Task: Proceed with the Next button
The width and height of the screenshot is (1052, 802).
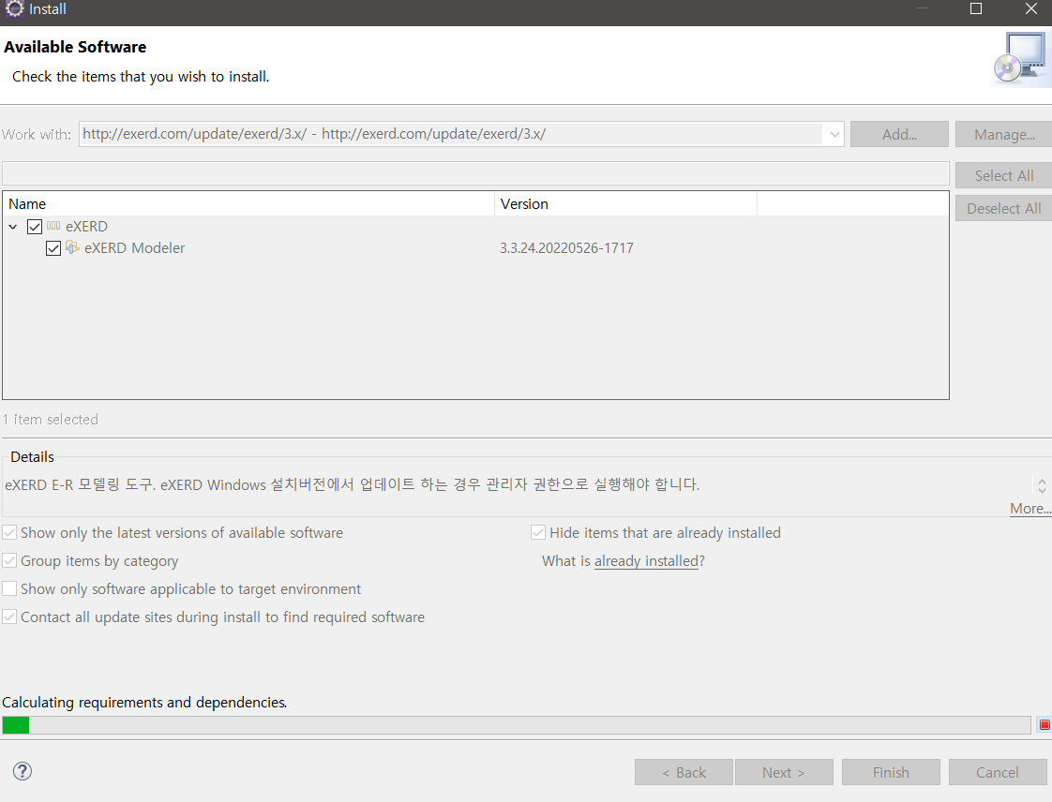Action: pos(784,773)
